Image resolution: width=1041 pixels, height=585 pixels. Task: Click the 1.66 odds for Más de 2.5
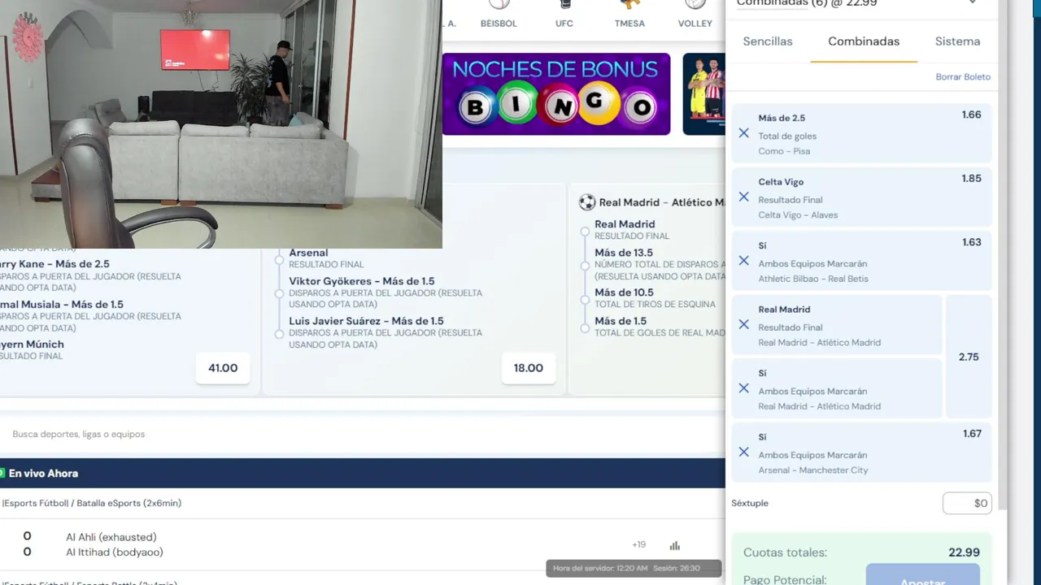(971, 115)
